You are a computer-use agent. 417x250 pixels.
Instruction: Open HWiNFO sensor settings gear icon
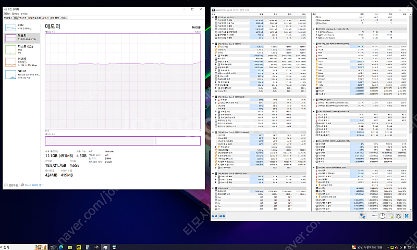[398, 216]
